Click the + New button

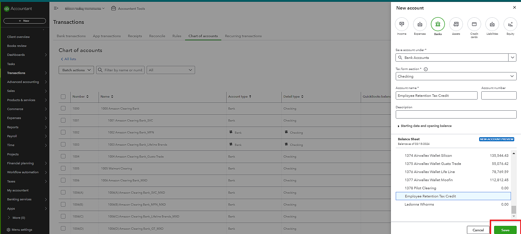tap(24, 21)
